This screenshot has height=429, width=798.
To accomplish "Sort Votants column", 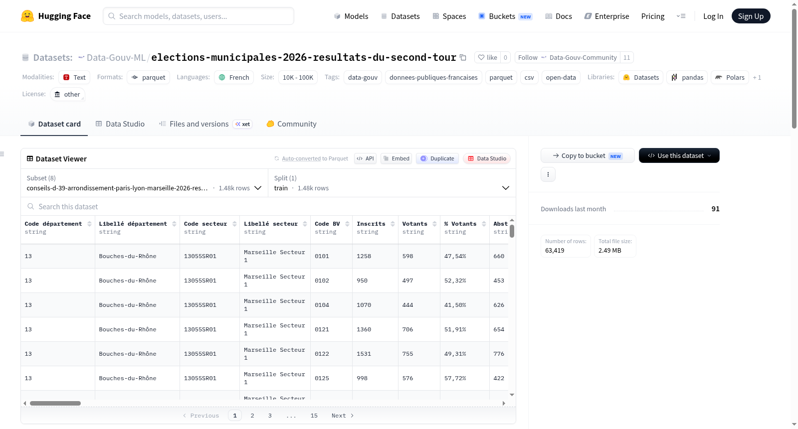I will click(x=434, y=224).
